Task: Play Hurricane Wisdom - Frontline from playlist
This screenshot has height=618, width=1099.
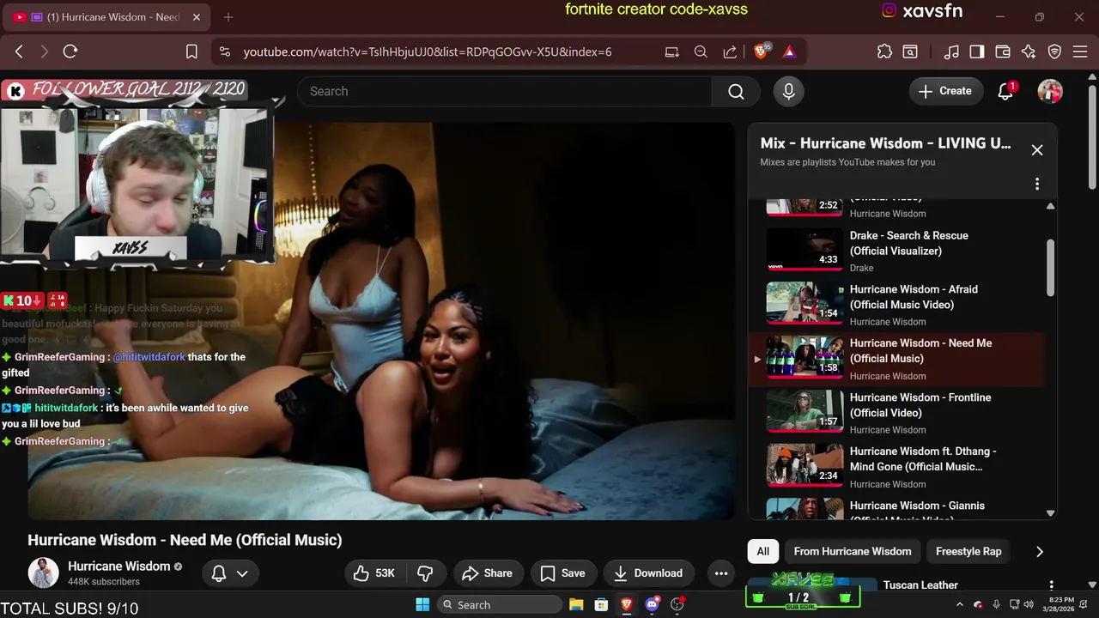Action: (x=897, y=413)
